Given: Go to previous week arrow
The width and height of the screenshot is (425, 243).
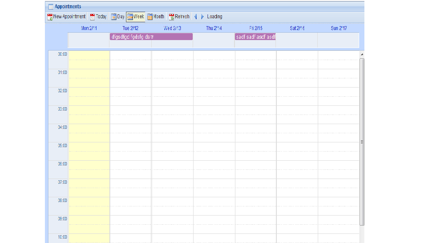Looking at the screenshot, I should click(196, 17).
